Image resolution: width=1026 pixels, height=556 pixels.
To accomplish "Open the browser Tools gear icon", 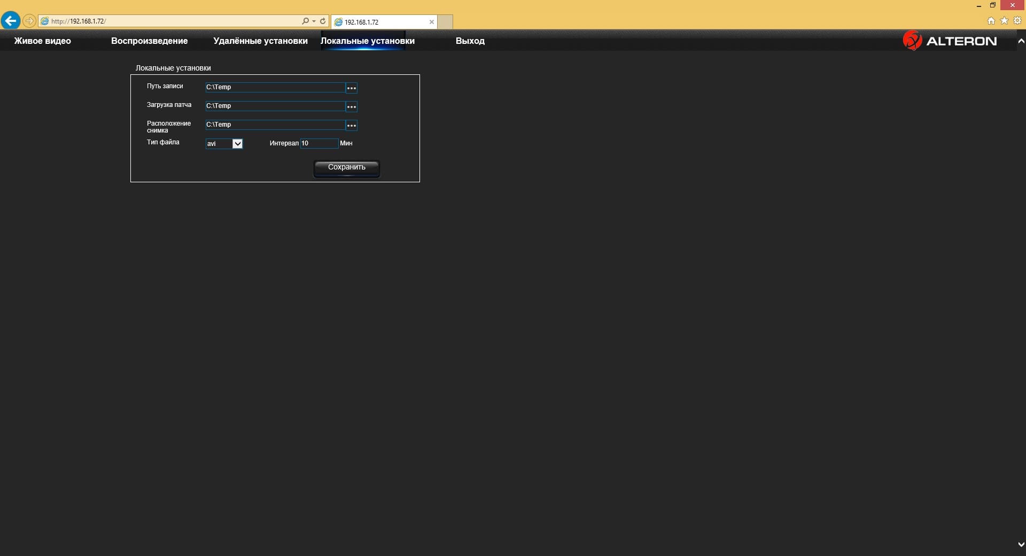I will 1017,21.
